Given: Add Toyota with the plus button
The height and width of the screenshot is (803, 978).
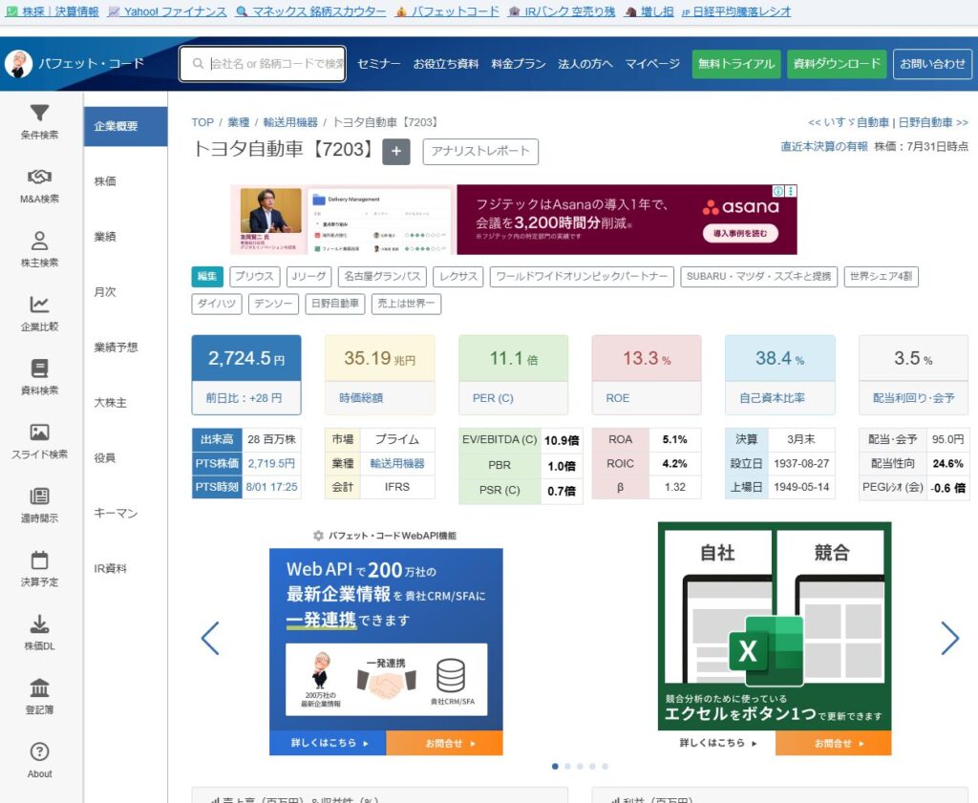Looking at the screenshot, I should 396,151.
